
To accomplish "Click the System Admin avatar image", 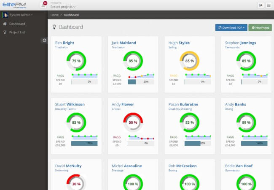I will [5, 15].
